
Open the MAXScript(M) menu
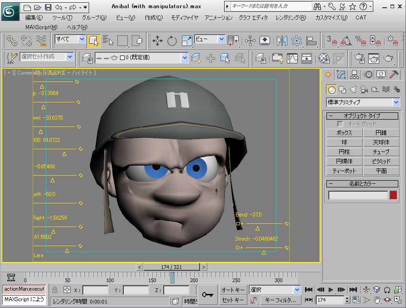pos(41,27)
